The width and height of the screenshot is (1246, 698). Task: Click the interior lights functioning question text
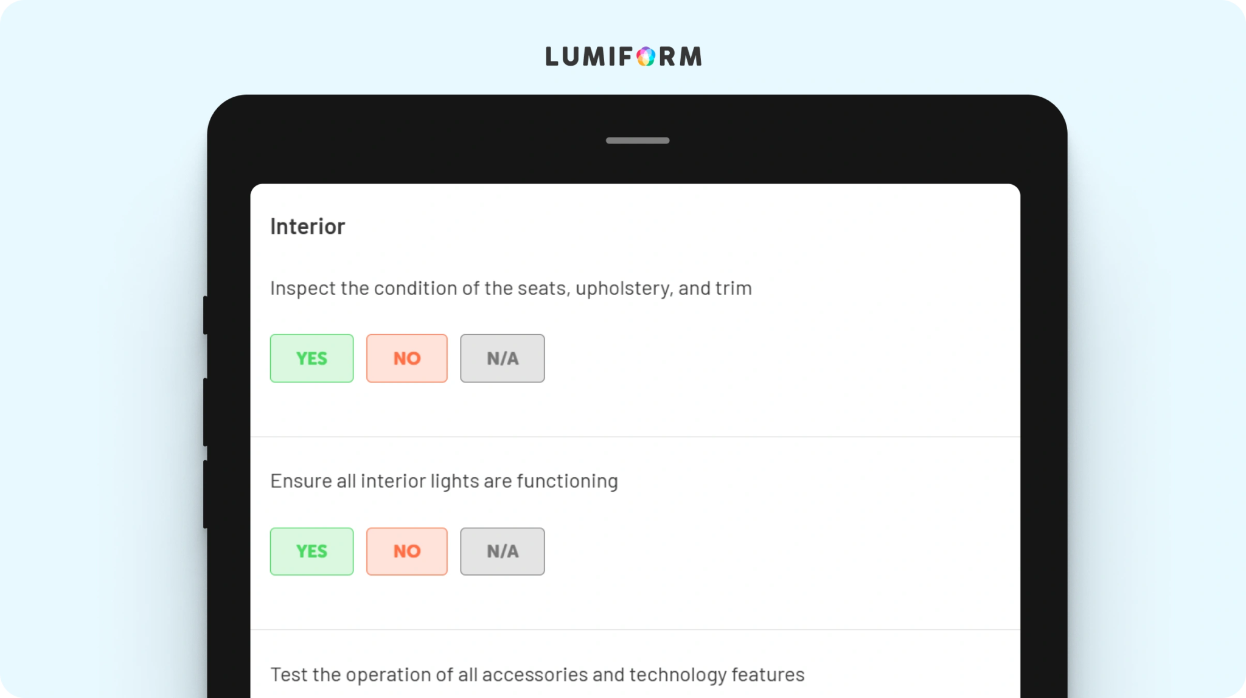click(444, 481)
